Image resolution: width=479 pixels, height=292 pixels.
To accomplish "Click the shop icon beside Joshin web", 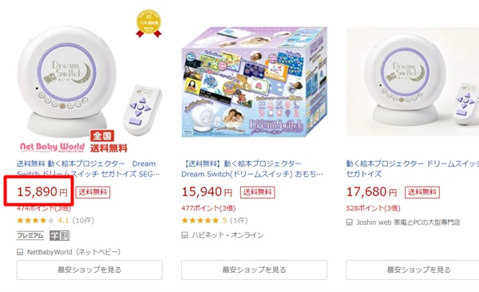I will (x=349, y=222).
